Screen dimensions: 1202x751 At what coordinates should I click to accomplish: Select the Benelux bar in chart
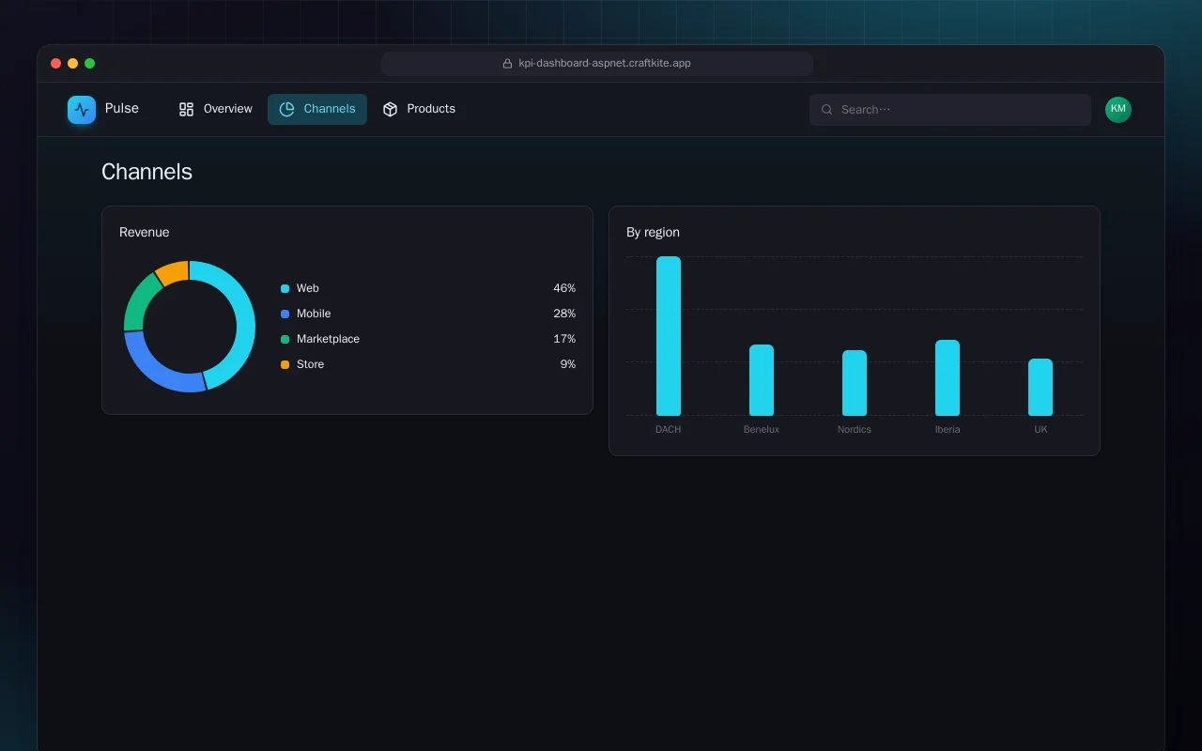coord(762,380)
